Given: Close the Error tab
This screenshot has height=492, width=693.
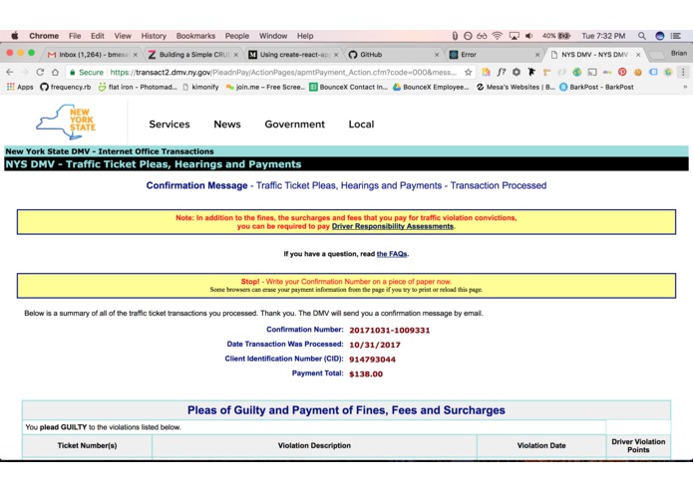Looking at the screenshot, I should (537, 55).
